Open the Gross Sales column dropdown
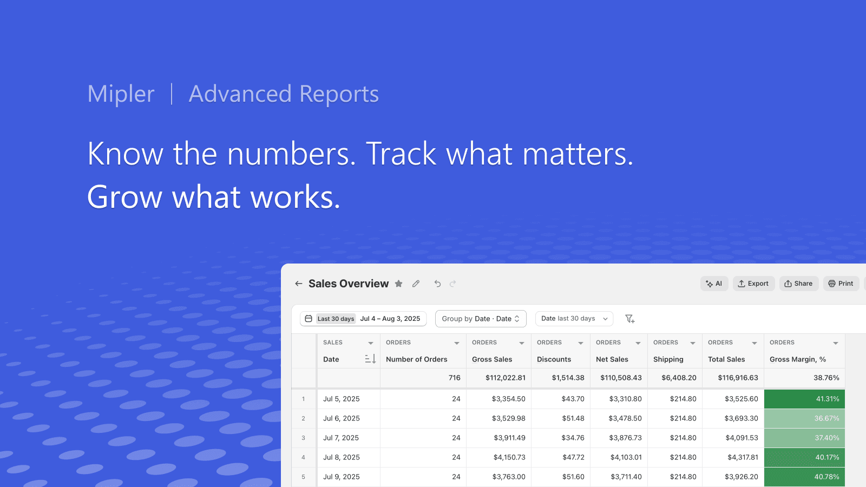 (521, 342)
